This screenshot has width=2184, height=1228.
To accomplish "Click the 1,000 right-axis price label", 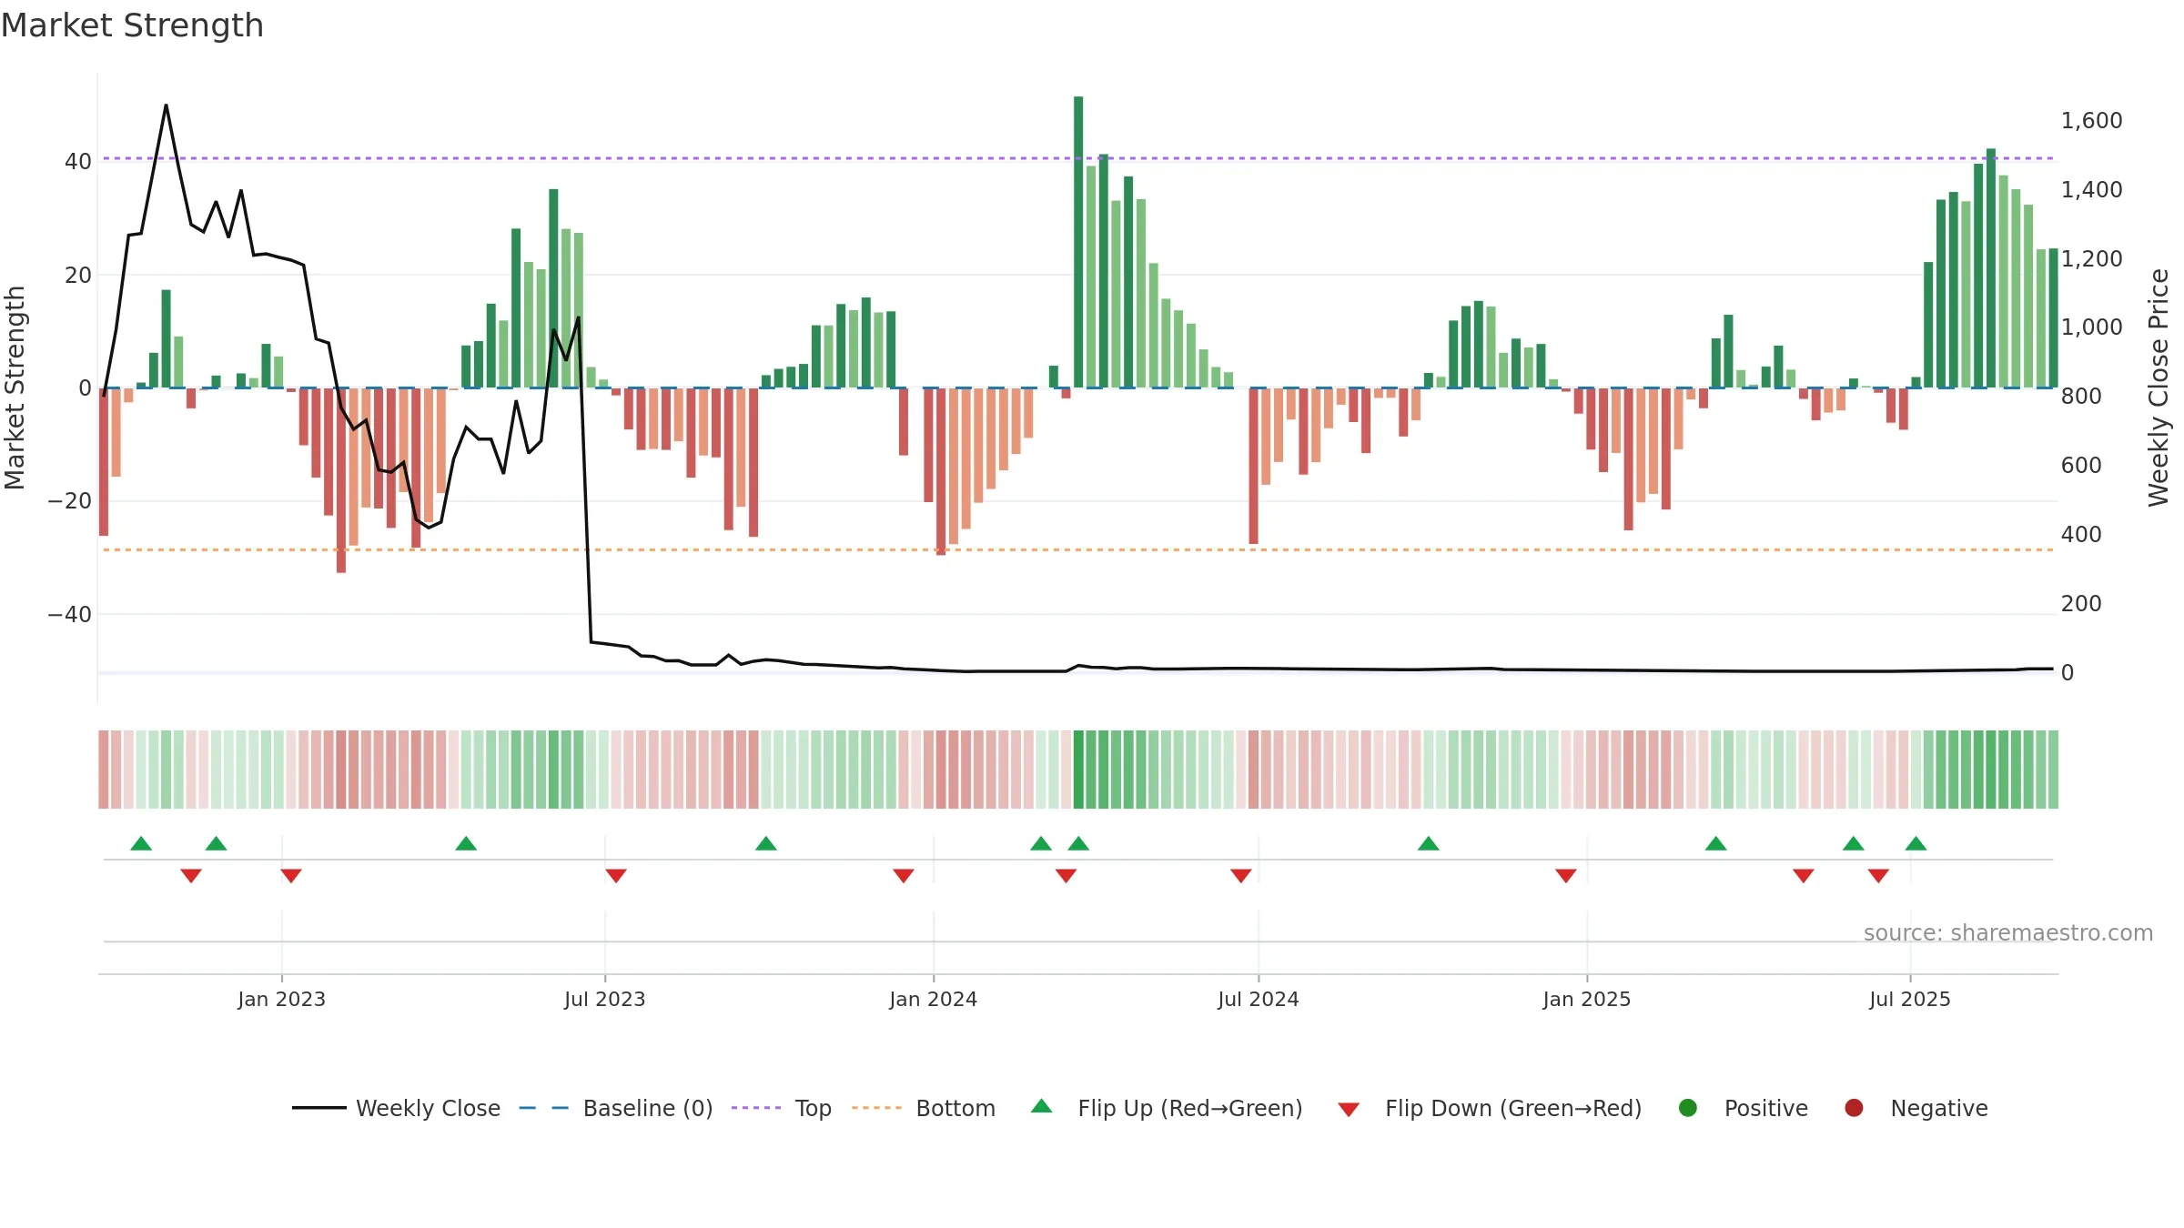I will (x=2091, y=327).
